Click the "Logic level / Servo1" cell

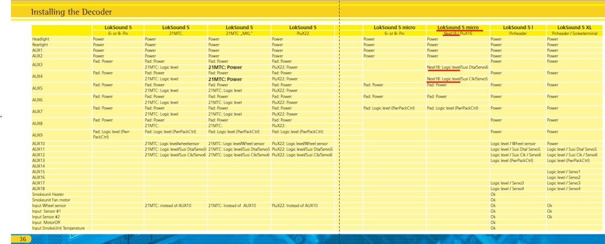click(564, 172)
